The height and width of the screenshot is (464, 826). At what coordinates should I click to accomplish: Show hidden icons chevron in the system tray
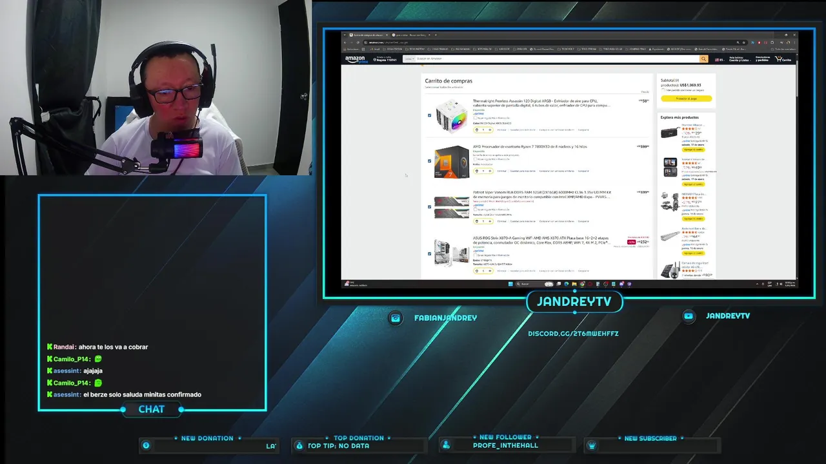click(x=756, y=284)
